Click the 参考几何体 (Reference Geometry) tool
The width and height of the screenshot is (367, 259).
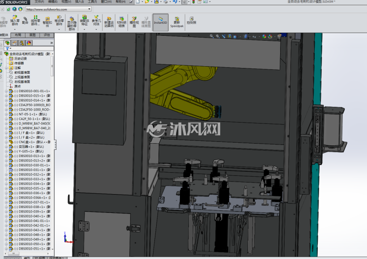(96, 21)
